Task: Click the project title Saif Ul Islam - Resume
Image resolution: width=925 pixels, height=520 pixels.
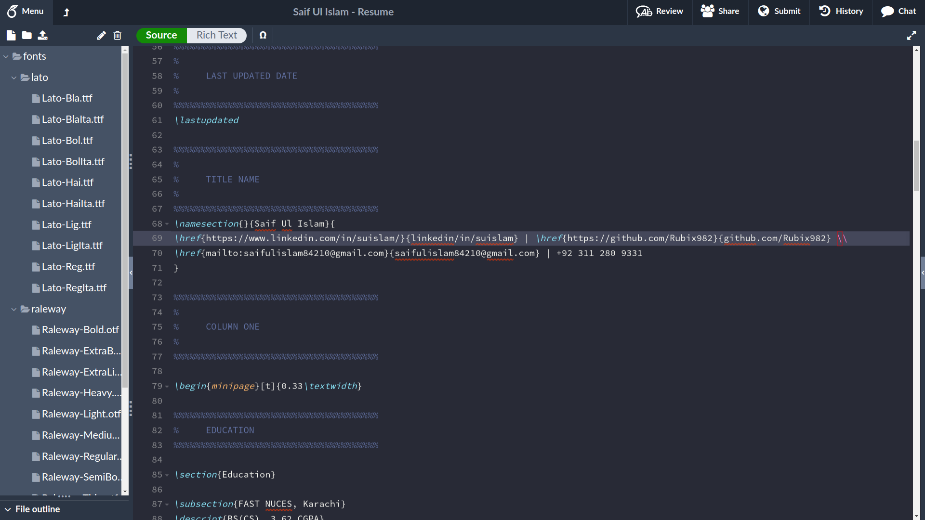Action: (x=343, y=12)
